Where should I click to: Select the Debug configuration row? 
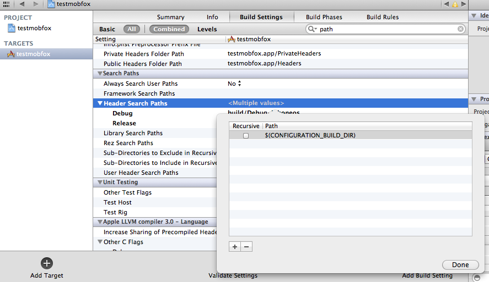122,113
